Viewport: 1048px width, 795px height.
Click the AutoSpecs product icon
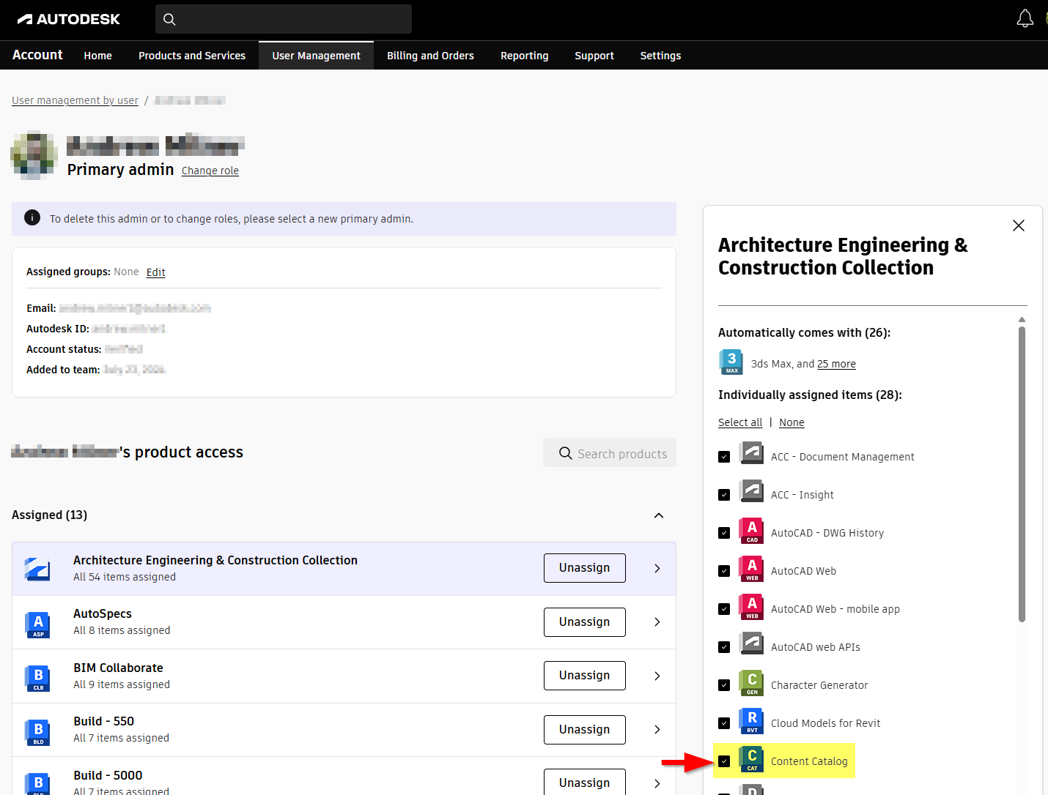(x=38, y=623)
